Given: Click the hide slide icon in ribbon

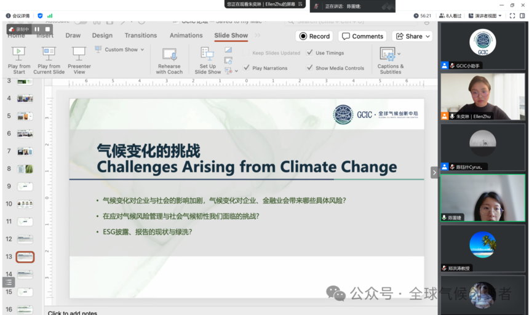Looking at the screenshot, I should pyautogui.click(x=228, y=50).
